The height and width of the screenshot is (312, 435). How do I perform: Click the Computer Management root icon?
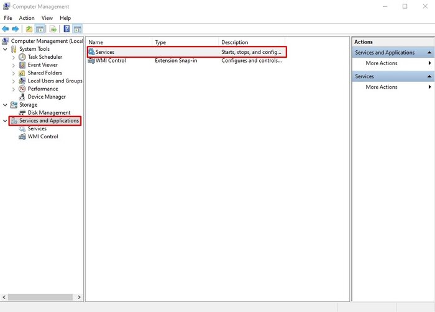5,41
